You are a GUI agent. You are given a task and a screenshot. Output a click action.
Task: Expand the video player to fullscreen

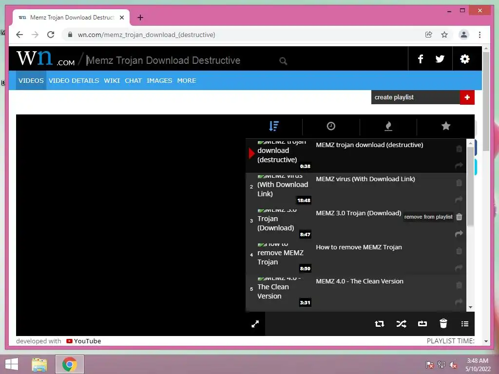click(255, 324)
